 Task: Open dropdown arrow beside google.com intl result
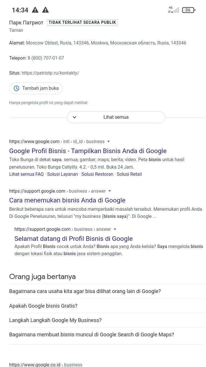pyautogui.click(x=108, y=141)
